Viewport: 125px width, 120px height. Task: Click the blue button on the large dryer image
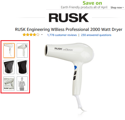(76, 68)
